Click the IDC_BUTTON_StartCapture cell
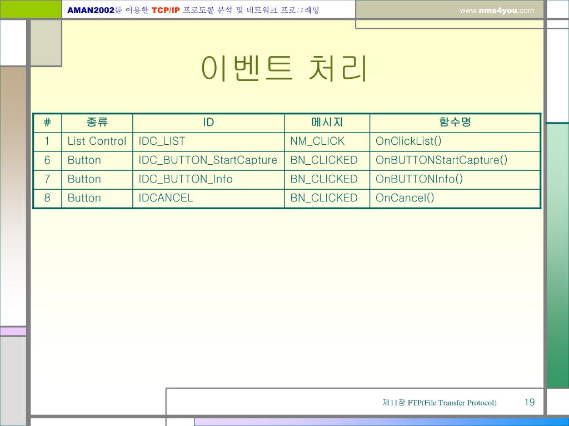Viewport: 569px width, 426px height. tap(208, 160)
